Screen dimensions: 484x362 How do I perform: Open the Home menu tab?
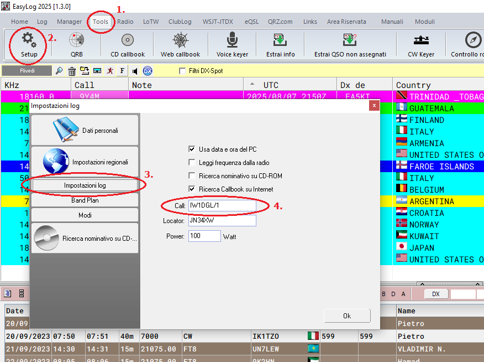click(x=19, y=22)
